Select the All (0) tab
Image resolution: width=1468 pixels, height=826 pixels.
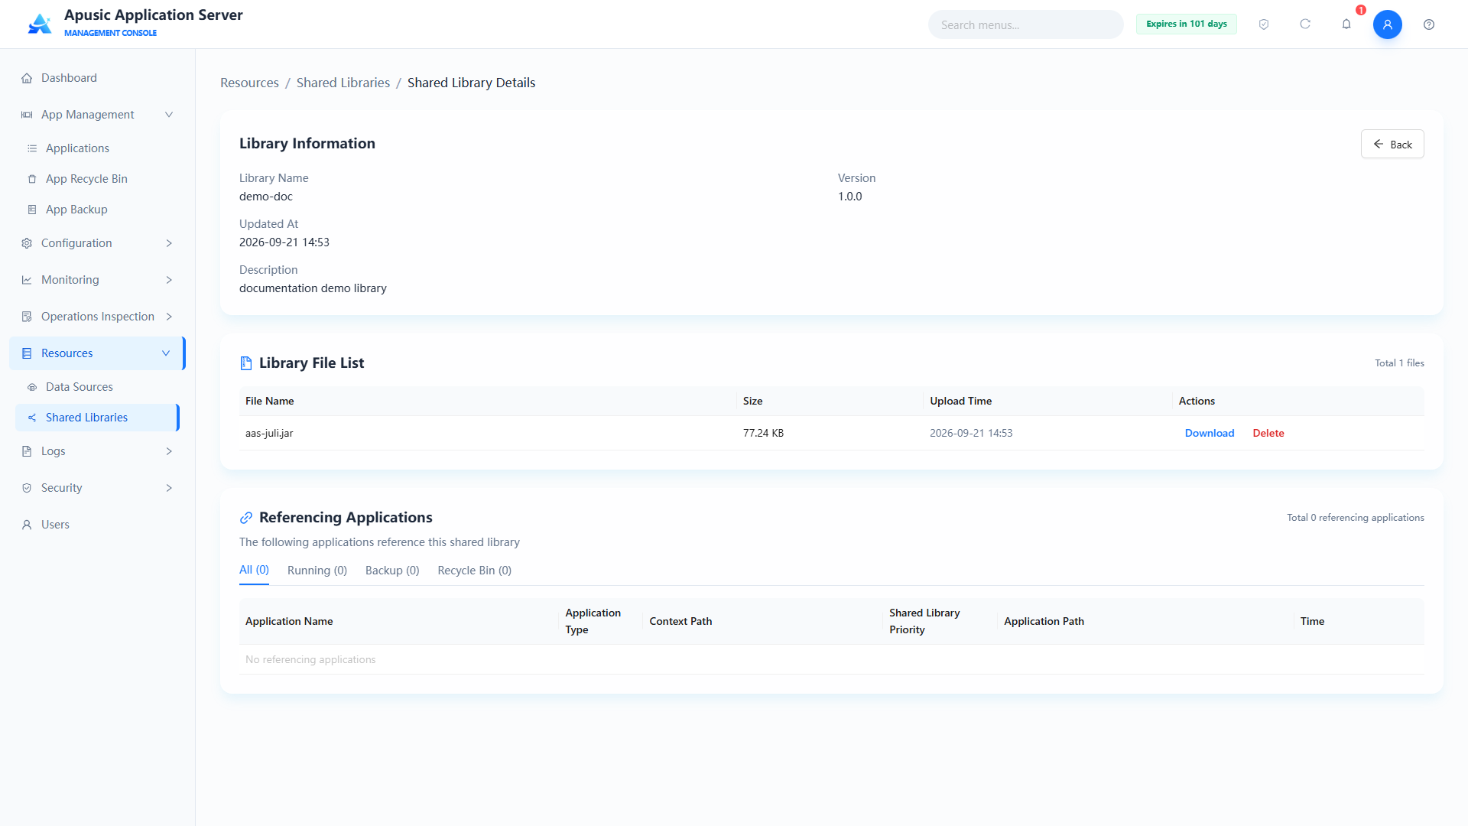(254, 570)
